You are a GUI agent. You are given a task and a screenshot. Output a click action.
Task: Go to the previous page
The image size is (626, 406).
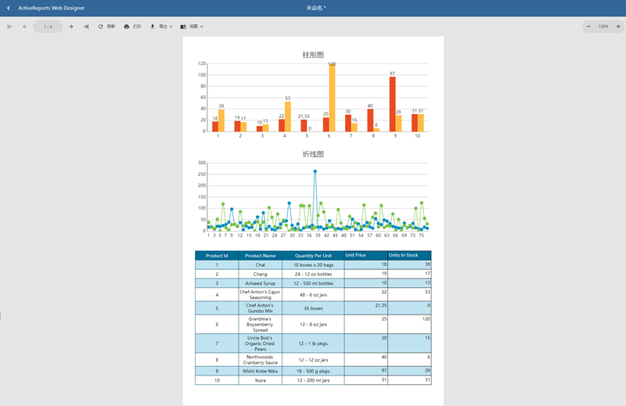[x=24, y=27]
